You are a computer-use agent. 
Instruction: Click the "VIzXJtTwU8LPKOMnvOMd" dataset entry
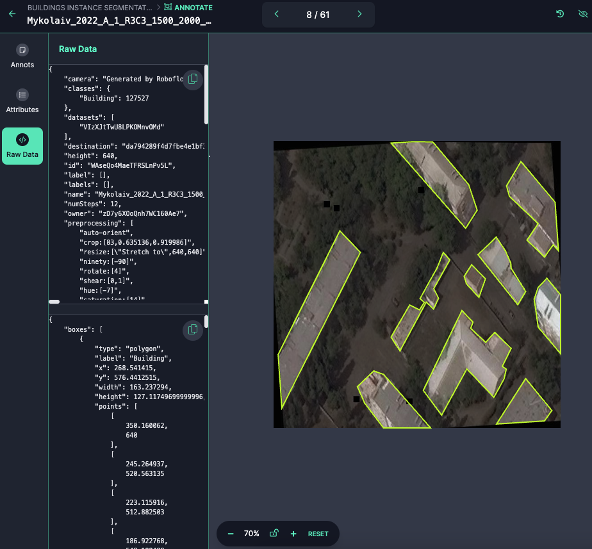pos(122,127)
